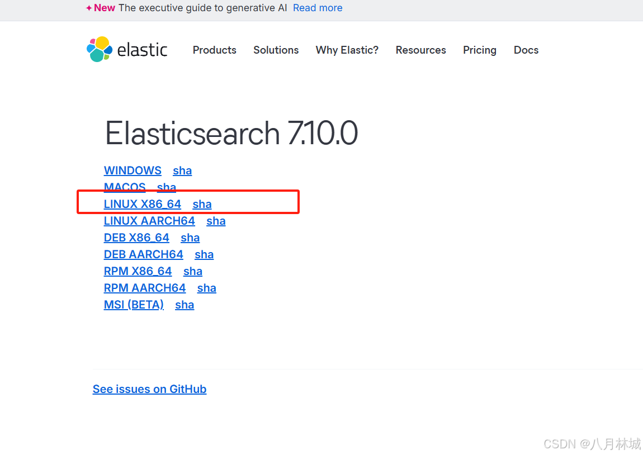
Task: Open See issues on GitHub link
Action: click(x=150, y=389)
